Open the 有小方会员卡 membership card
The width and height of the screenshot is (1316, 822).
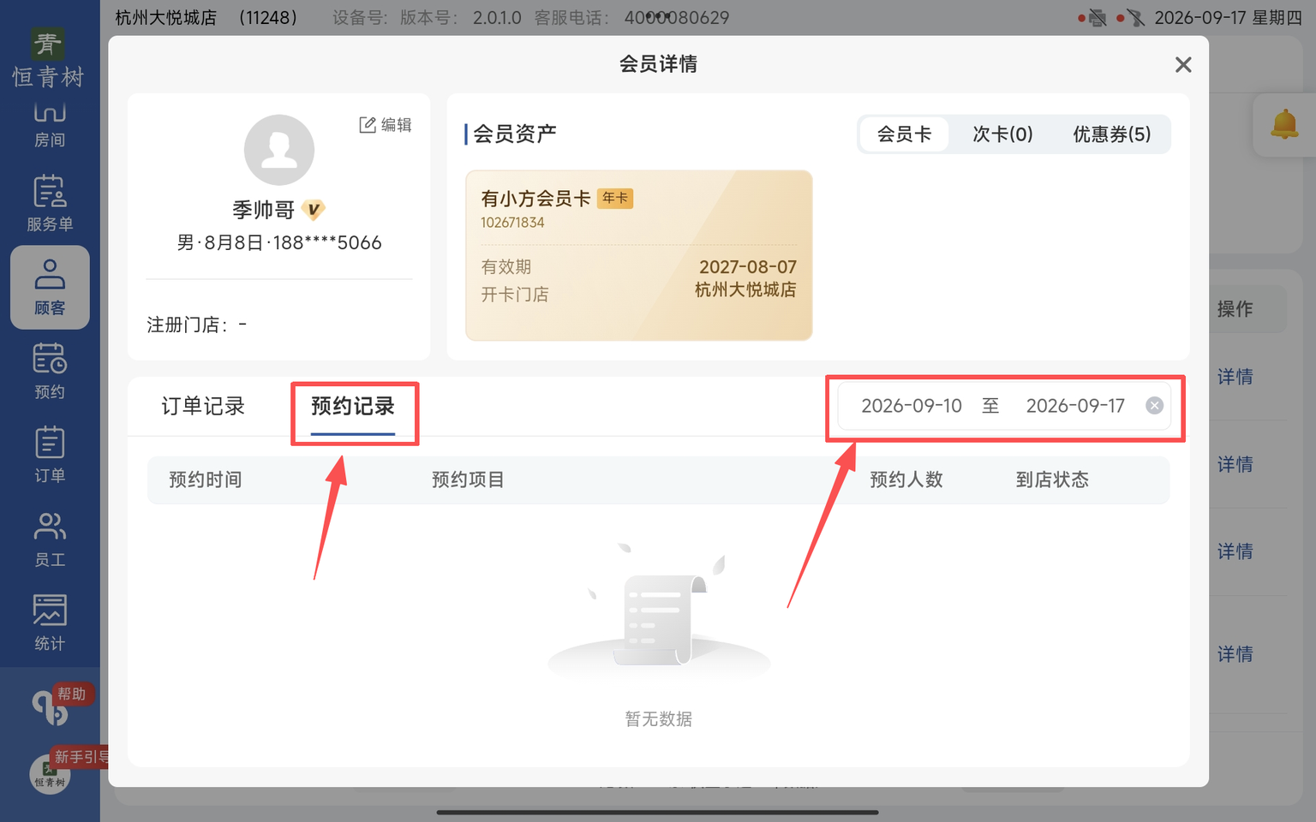point(639,255)
